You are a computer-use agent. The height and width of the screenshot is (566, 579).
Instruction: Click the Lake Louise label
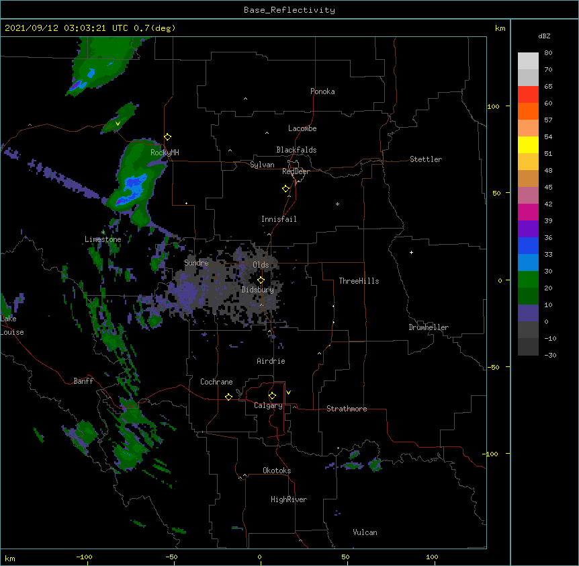tap(12, 325)
